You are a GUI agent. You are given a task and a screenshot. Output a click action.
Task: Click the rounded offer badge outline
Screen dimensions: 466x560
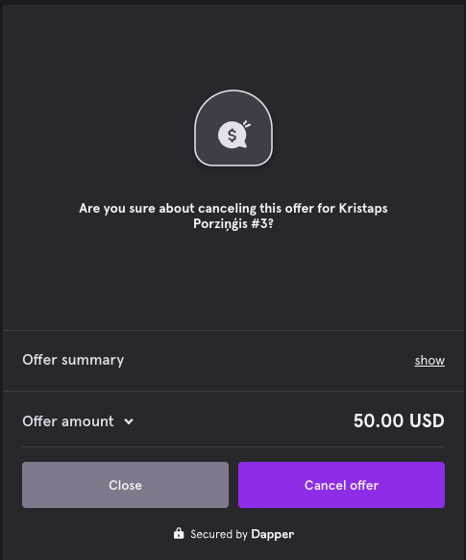(233, 128)
